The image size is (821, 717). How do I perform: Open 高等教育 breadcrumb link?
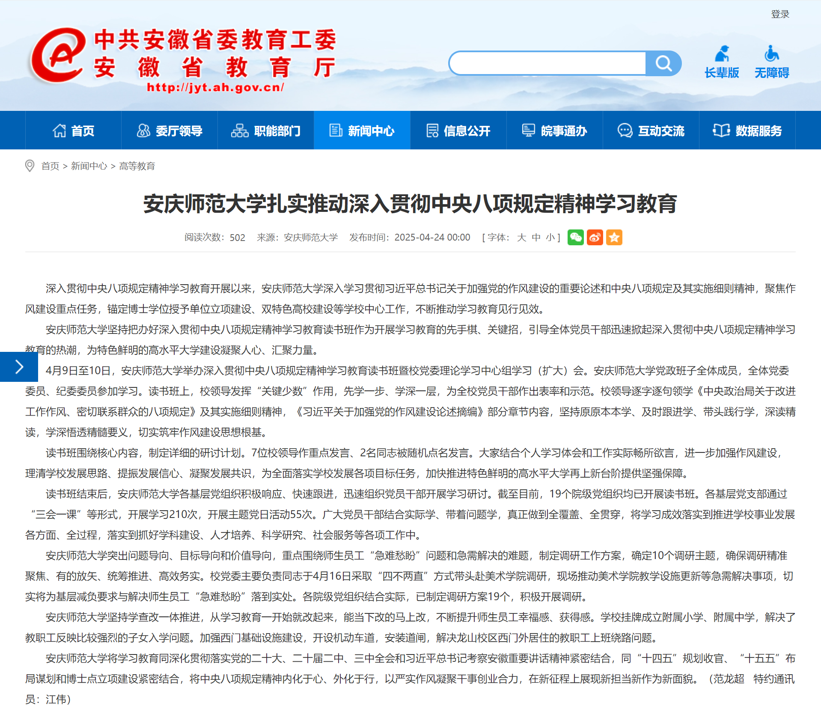[x=137, y=166]
